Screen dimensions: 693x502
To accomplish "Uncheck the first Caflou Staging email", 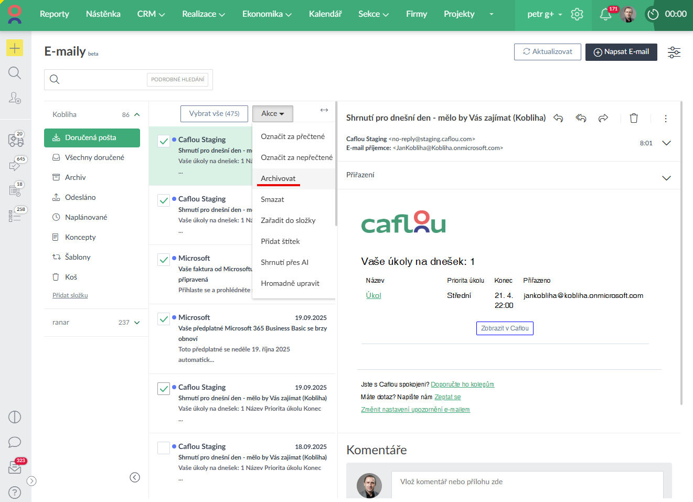I will (164, 141).
